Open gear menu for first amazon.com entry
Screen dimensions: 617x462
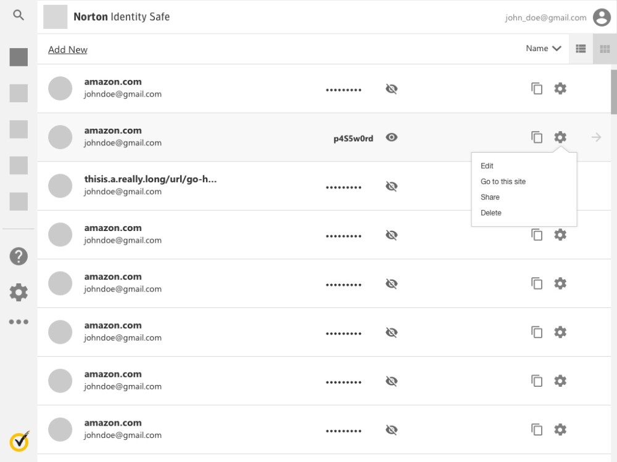point(560,89)
